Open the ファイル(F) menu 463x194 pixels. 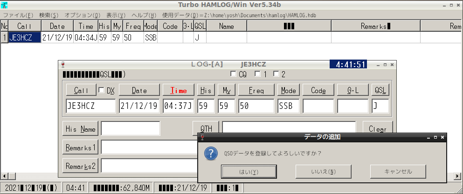(x=18, y=15)
